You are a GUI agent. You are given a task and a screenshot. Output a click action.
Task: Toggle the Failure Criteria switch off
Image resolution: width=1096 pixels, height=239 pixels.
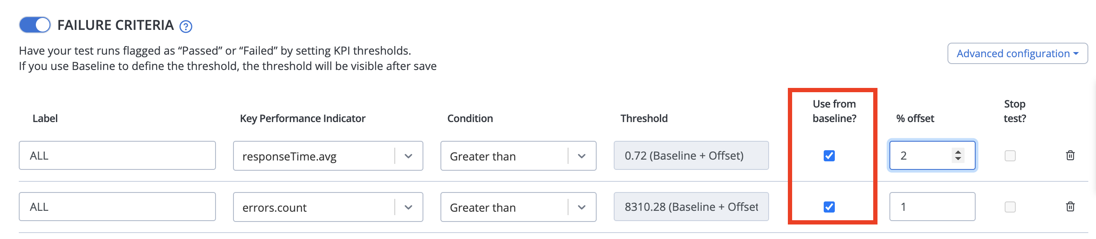pyautogui.click(x=35, y=25)
